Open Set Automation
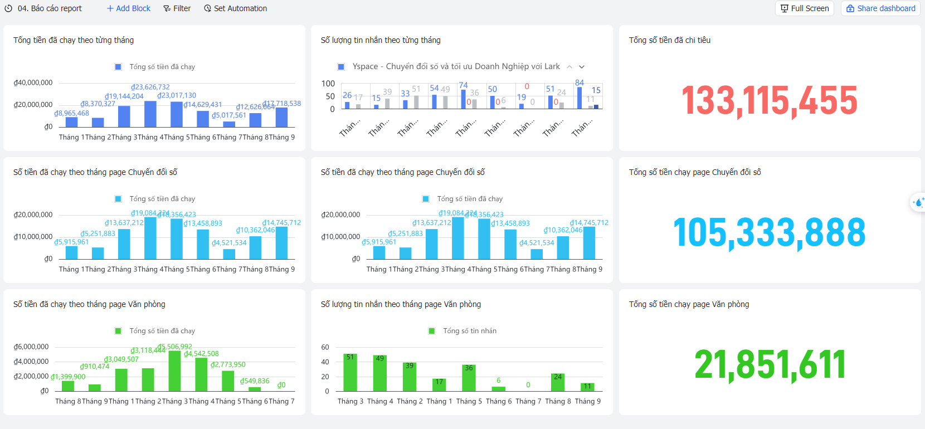 pos(235,8)
